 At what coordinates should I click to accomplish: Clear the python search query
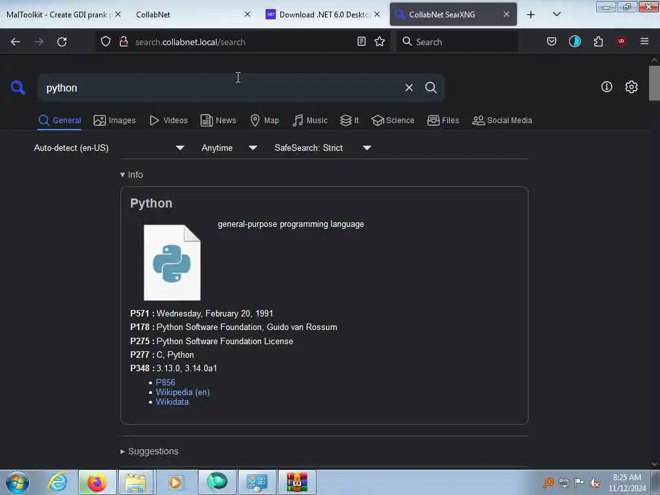pyautogui.click(x=409, y=88)
